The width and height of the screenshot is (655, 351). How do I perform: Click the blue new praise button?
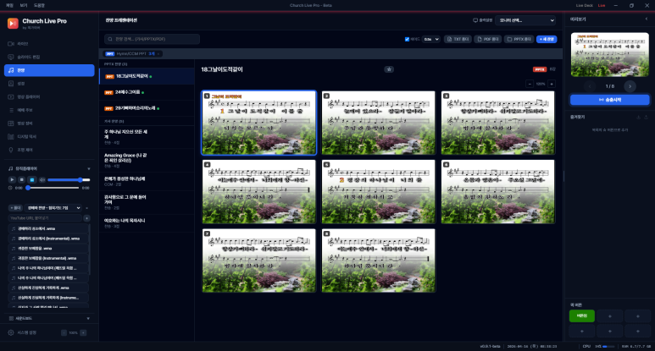click(547, 39)
